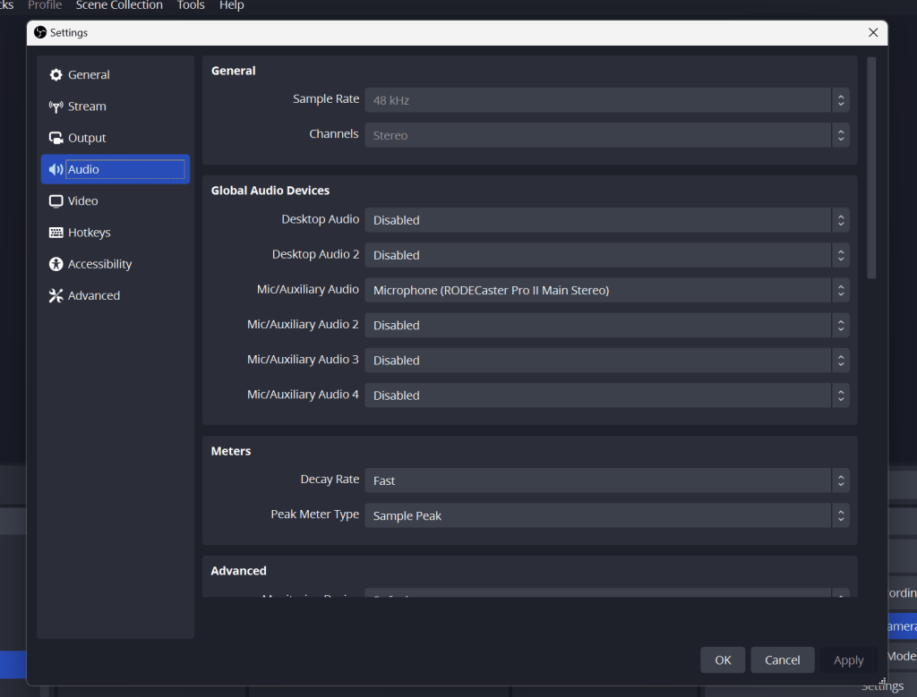
Task: Open Mic/Auxiliary Audio 3 dropdown
Action: (x=607, y=361)
